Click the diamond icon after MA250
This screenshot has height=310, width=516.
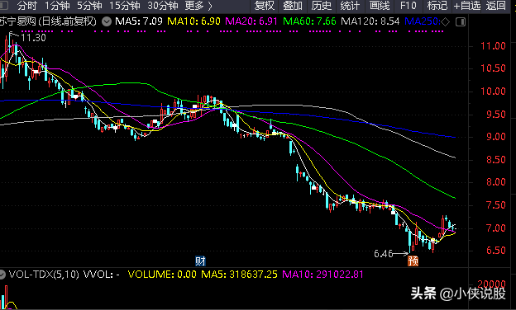[x=445, y=22]
